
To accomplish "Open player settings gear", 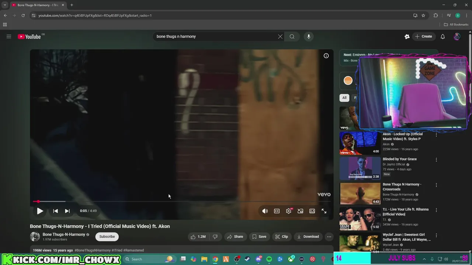I will [289, 211].
